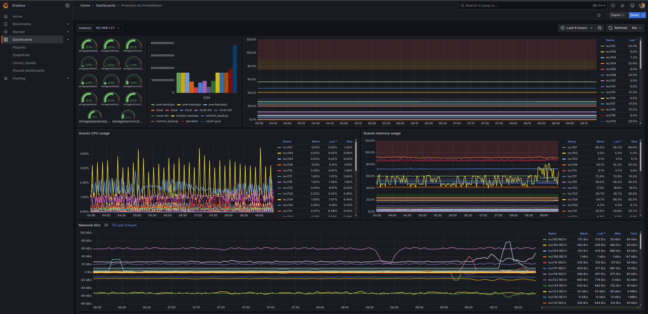Screen dimensions: 648x314
Task: Click the Home sidebar icon
Action: (6, 16)
